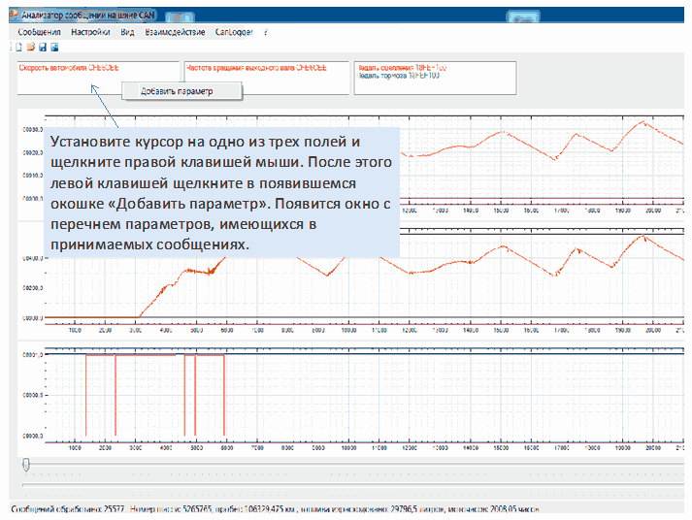Click the application icon in the title bar
Image resolution: width=692 pixels, height=520 pixels.
(x=11, y=15)
